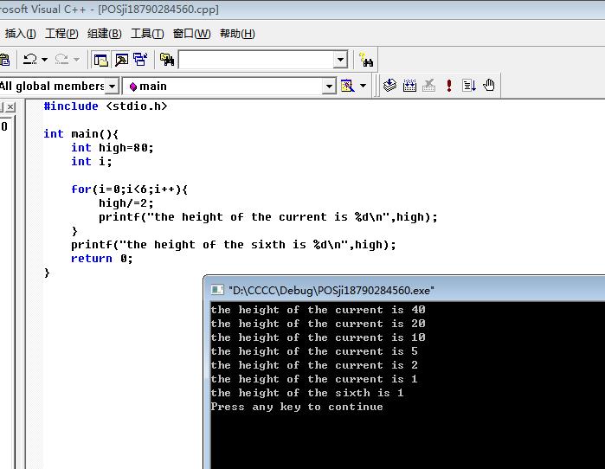Expand the Find combo box dropdown arrow
Image resolution: width=605 pixels, height=469 pixels.
(x=340, y=60)
